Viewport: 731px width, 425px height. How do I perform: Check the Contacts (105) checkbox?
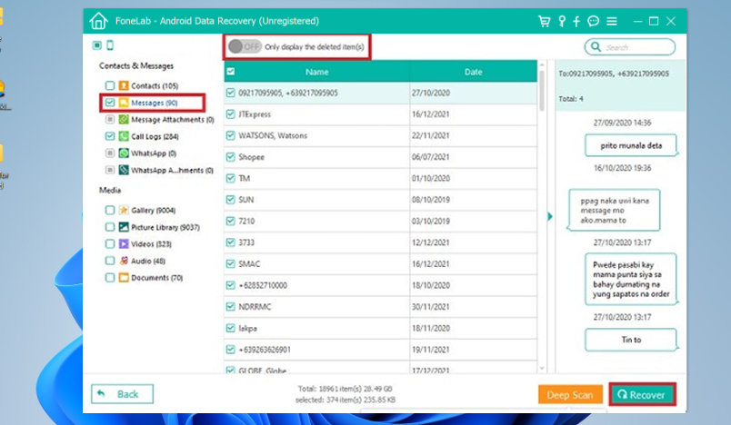pyautogui.click(x=109, y=85)
